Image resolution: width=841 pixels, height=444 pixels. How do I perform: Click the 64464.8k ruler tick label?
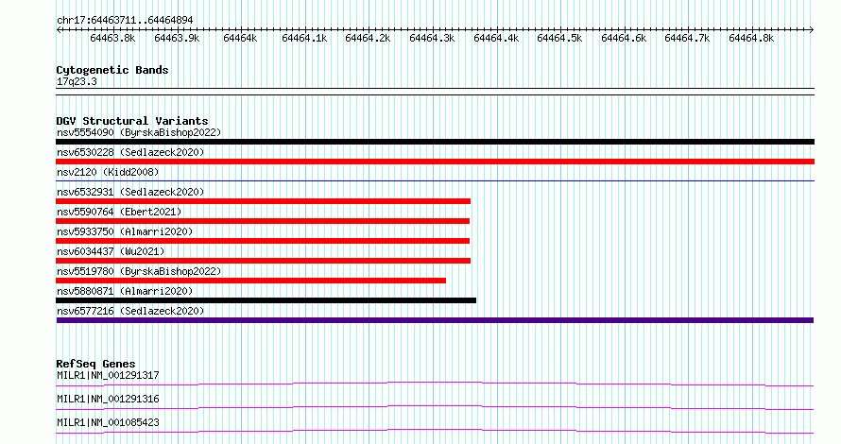(752, 39)
